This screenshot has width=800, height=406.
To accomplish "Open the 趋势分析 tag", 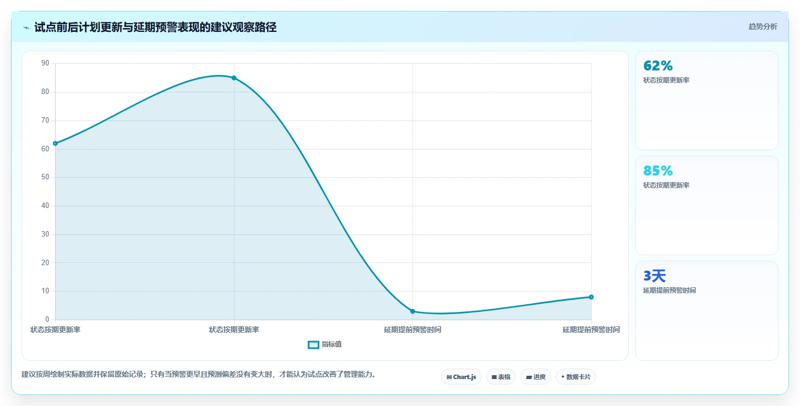I will pos(763,26).
